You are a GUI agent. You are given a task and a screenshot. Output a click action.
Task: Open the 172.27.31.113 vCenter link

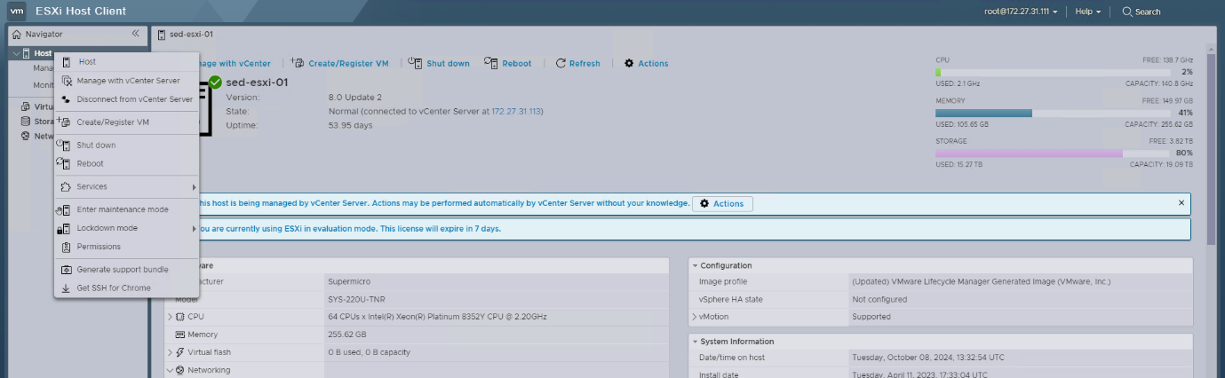[x=516, y=112]
